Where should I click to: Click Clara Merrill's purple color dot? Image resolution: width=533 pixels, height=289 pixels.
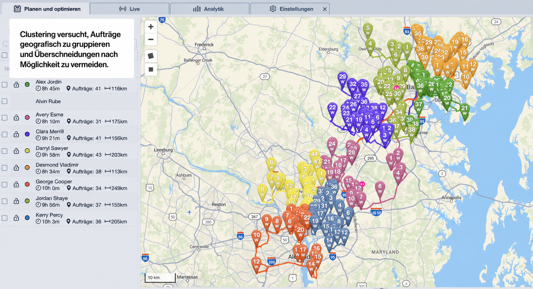27,134
